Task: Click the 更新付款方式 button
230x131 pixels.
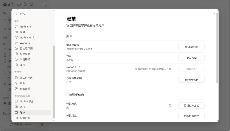Action: coord(191,105)
